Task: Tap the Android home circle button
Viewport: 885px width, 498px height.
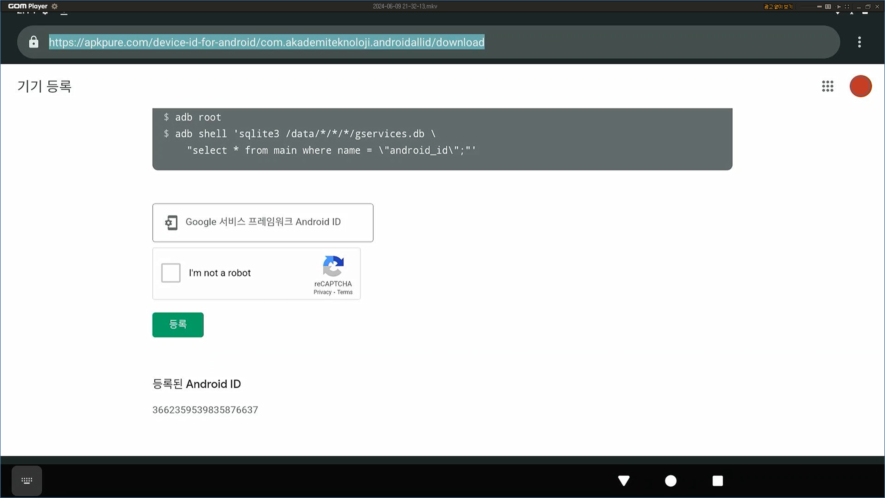Action: pyautogui.click(x=671, y=481)
